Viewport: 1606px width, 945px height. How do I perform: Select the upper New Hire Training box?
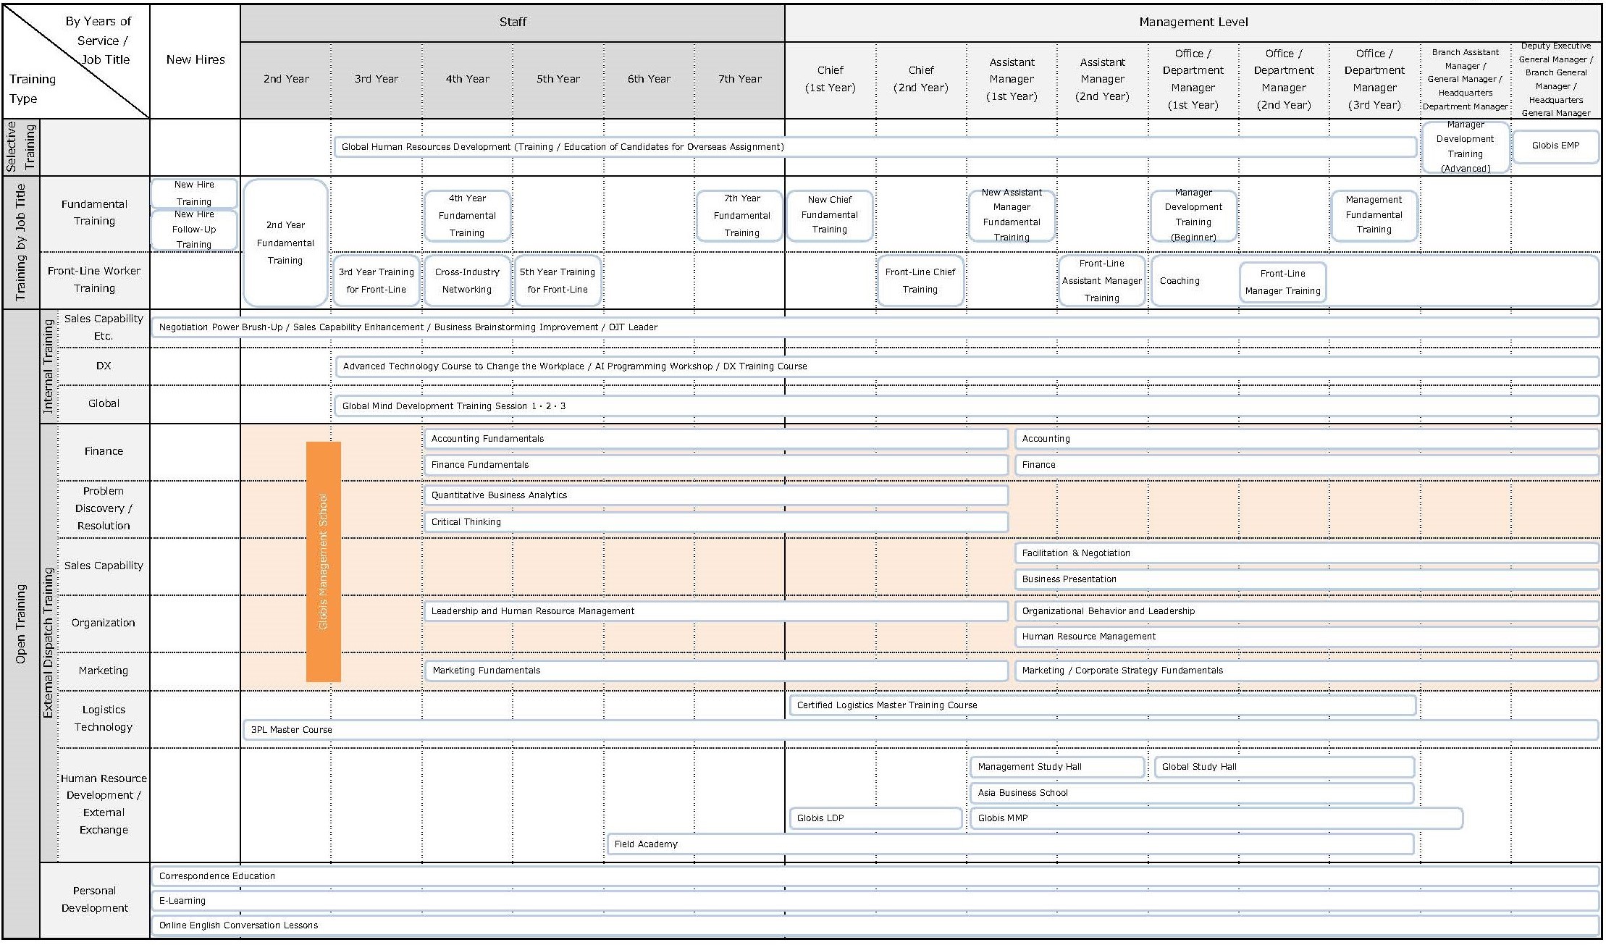(194, 193)
